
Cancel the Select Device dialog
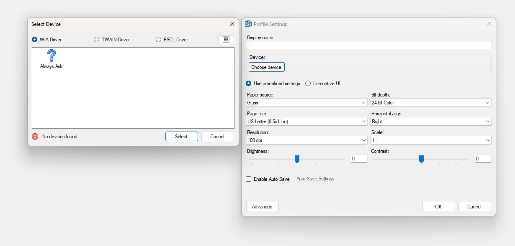[217, 137]
